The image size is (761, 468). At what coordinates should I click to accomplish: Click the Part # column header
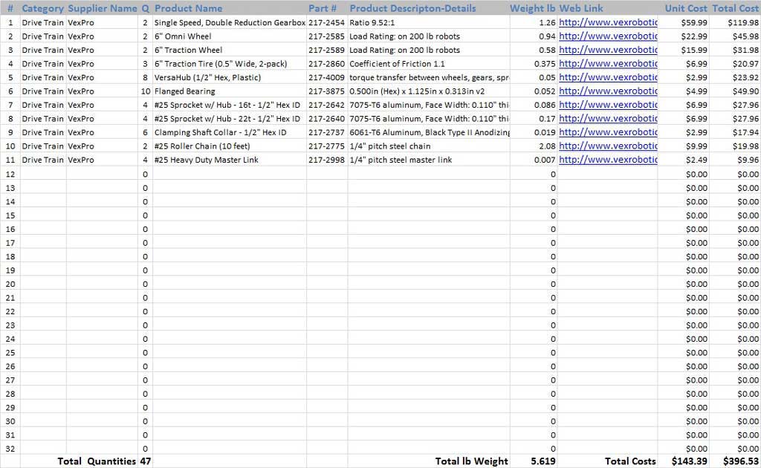point(323,8)
